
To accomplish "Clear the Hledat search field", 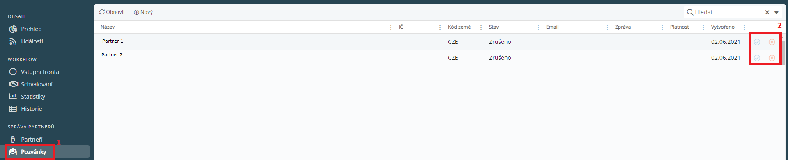I will tap(767, 12).
